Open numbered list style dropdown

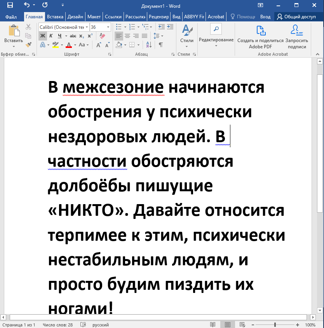tap(138, 27)
